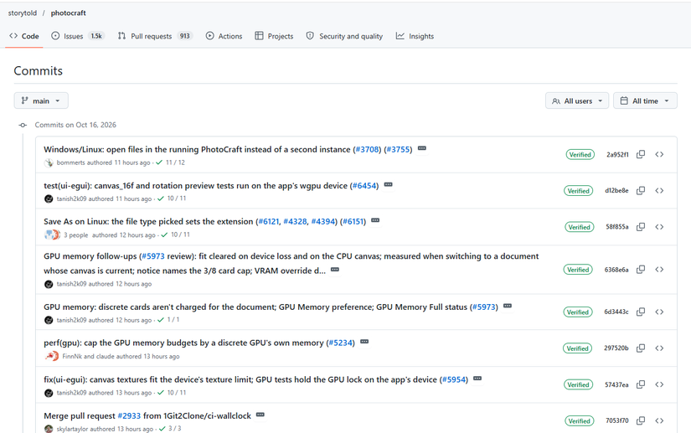Open pull request link #6454
691x433 pixels.
point(364,186)
